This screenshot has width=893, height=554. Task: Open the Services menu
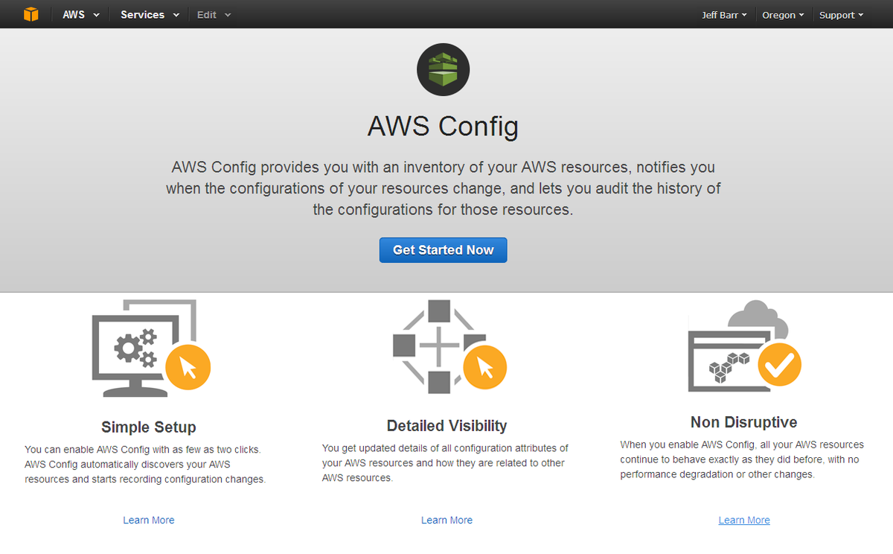[150, 14]
